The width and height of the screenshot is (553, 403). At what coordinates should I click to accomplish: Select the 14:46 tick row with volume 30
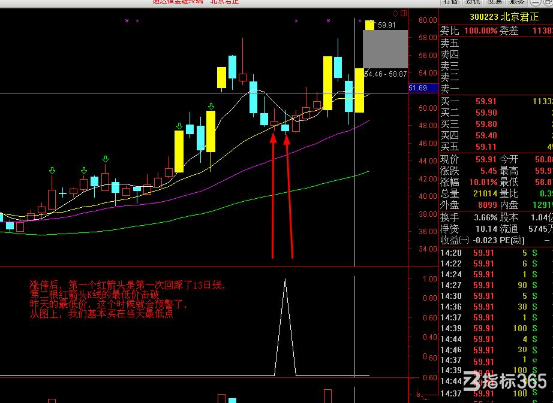click(x=496, y=350)
